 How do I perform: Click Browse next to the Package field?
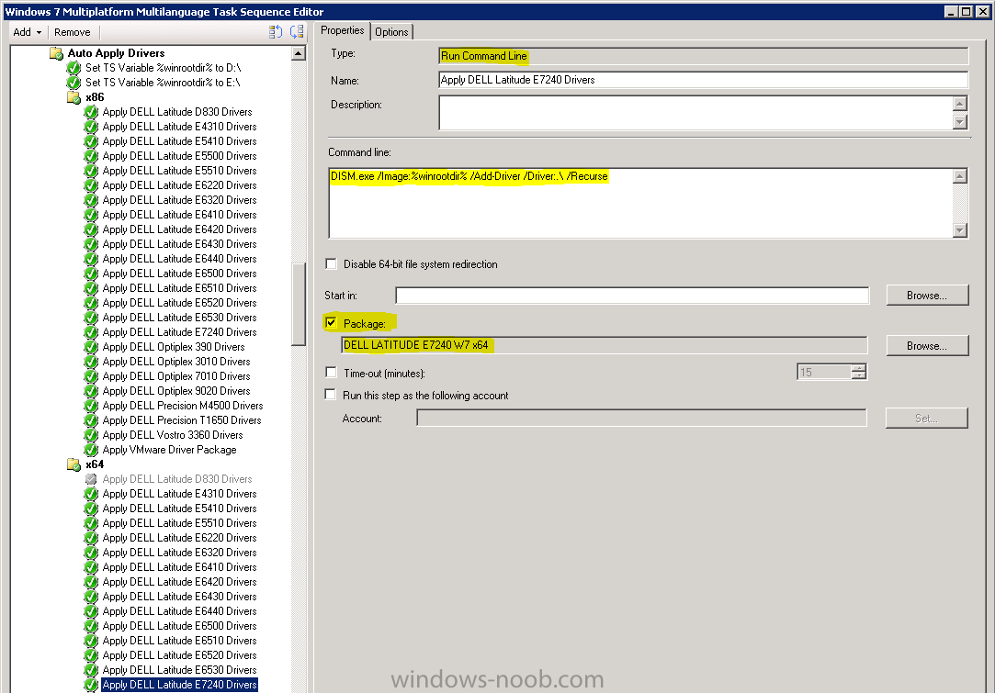[x=927, y=345]
